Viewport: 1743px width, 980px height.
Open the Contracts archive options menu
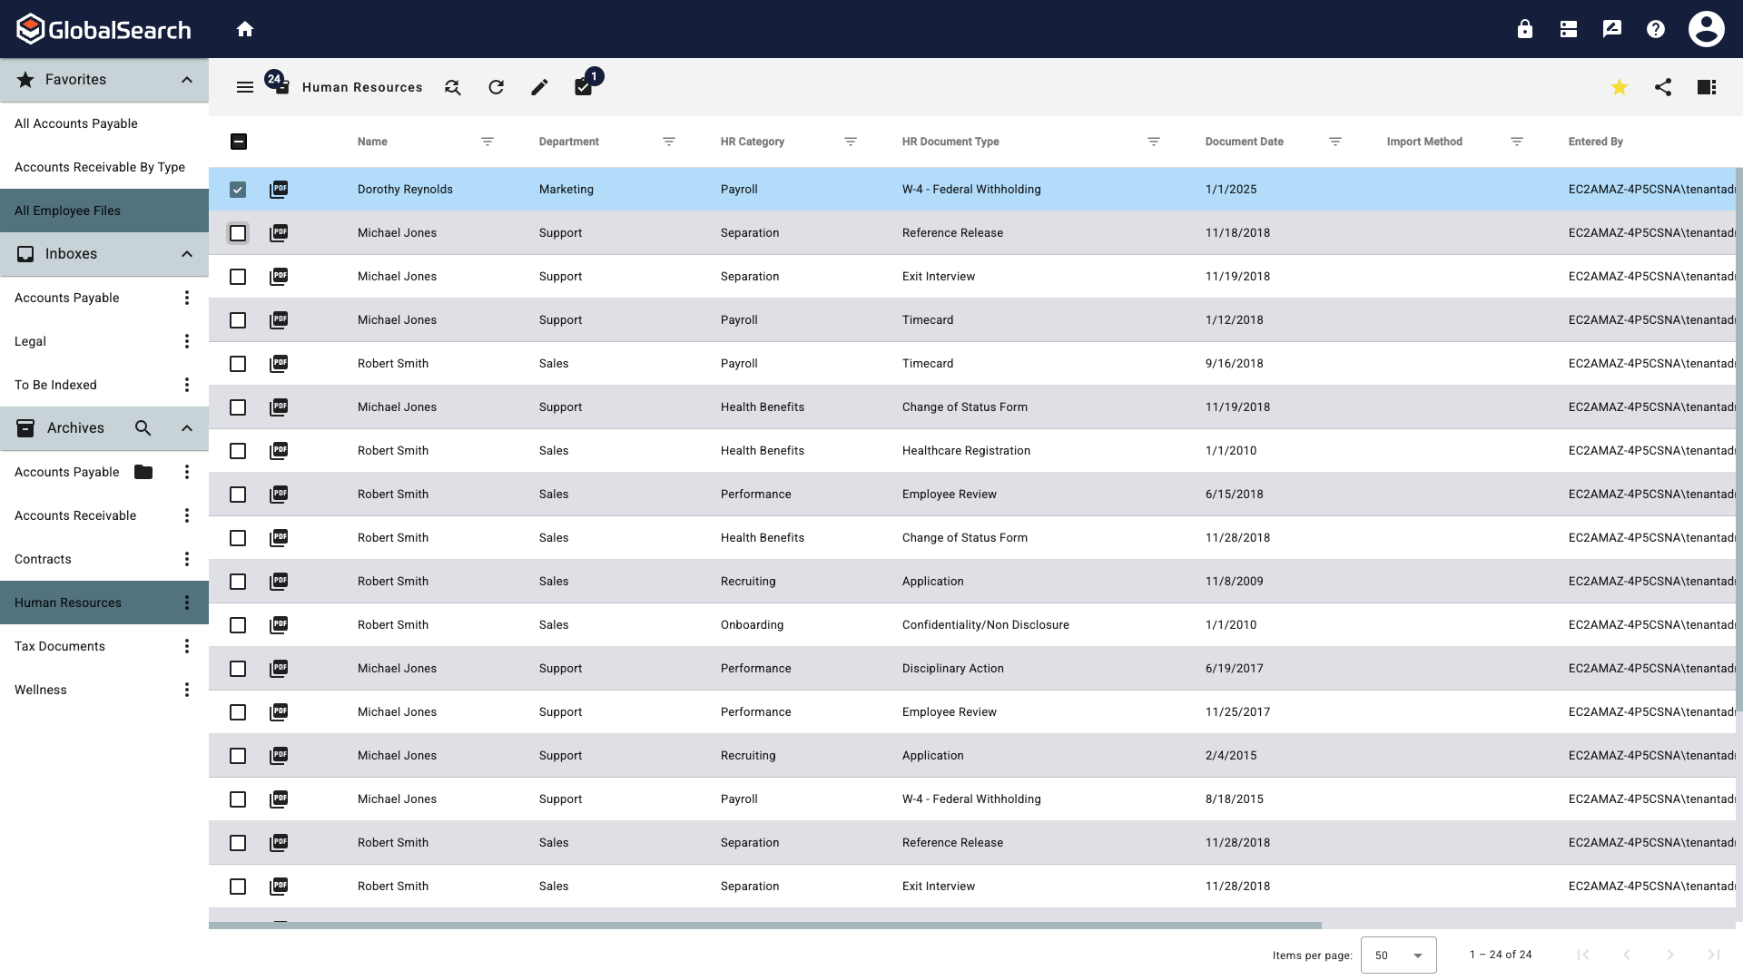coord(187,559)
